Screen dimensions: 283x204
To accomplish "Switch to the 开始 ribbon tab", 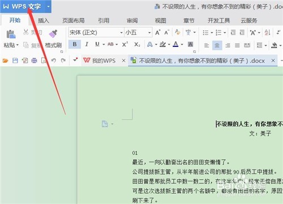I will coord(15,20).
